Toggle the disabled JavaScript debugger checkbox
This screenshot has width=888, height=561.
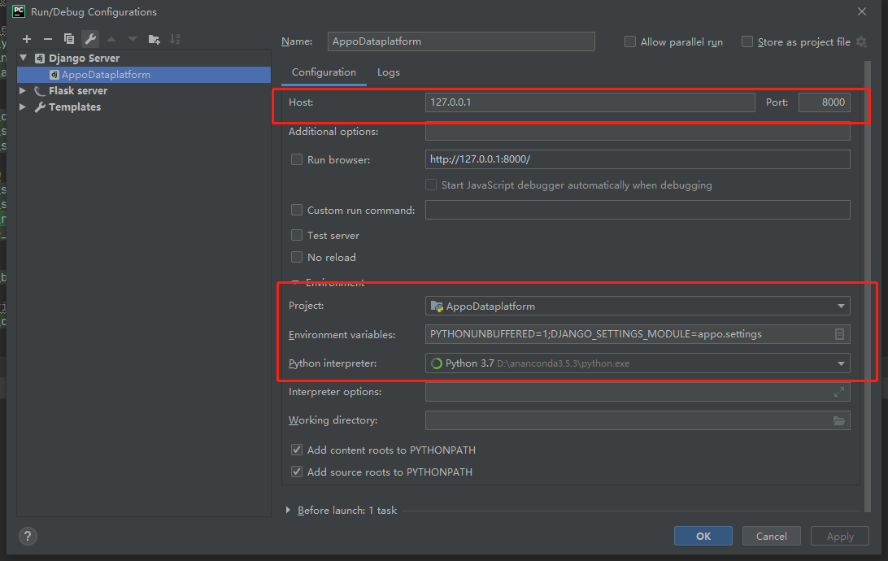tap(431, 185)
